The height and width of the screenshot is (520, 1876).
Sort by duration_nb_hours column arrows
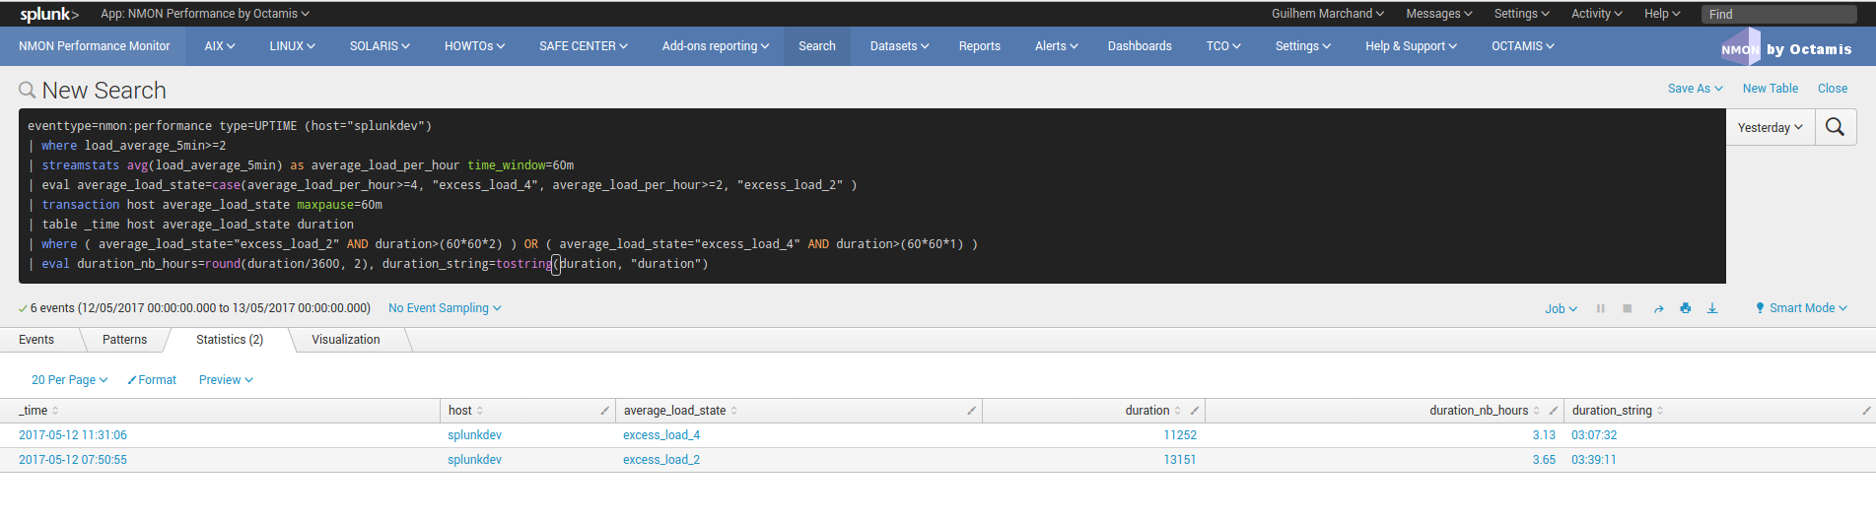click(x=1537, y=411)
